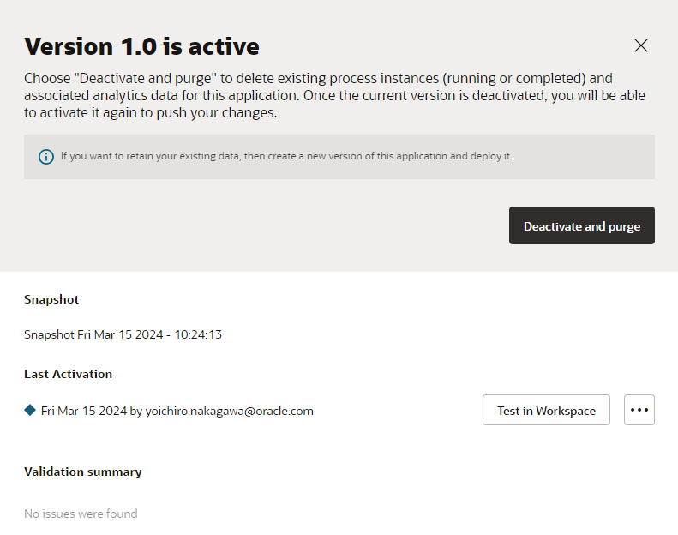Viewport: 678px width, 535px height.
Task: Click the word "Snapshot" before Fri Mar 15
Action: click(49, 334)
